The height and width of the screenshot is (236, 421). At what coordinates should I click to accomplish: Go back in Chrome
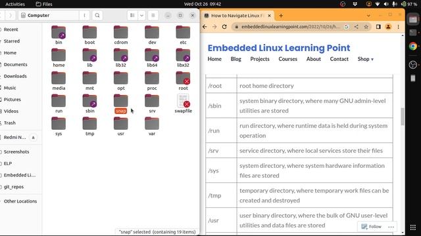coord(205,27)
